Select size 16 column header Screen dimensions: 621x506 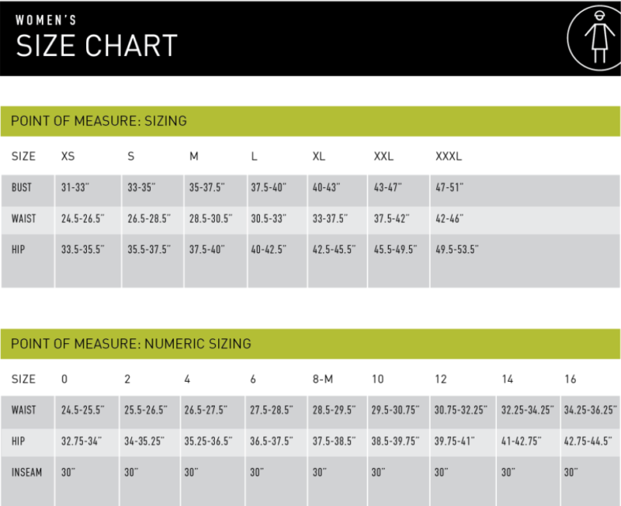tap(570, 379)
